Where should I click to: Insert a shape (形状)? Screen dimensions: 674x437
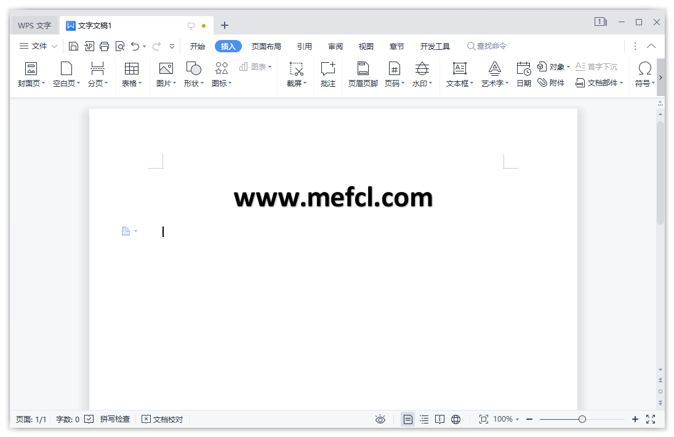[x=194, y=74]
